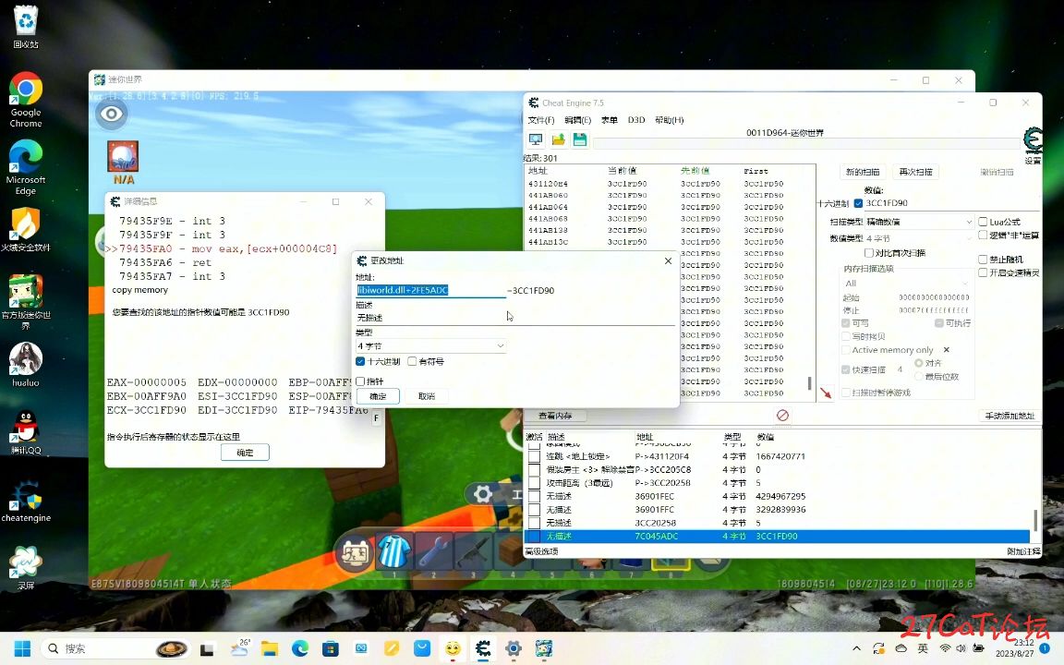The height and width of the screenshot is (665, 1064).
Task: Click 取消 in the 更改地址 dialog
Action: point(427,396)
